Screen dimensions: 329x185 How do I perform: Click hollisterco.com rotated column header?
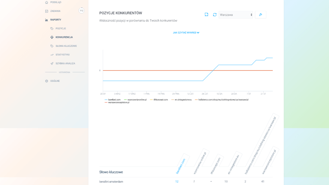pos(260,146)
